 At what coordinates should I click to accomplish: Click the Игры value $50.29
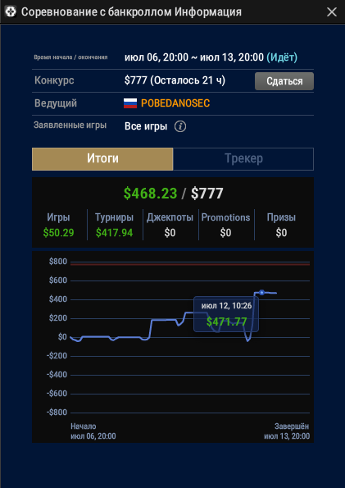coord(58,233)
